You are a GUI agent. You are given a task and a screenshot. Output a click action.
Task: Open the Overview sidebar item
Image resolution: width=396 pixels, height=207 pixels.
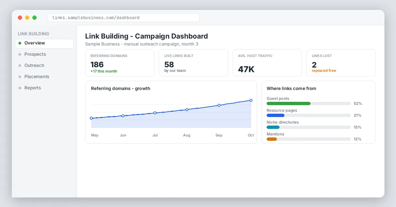[44, 43]
